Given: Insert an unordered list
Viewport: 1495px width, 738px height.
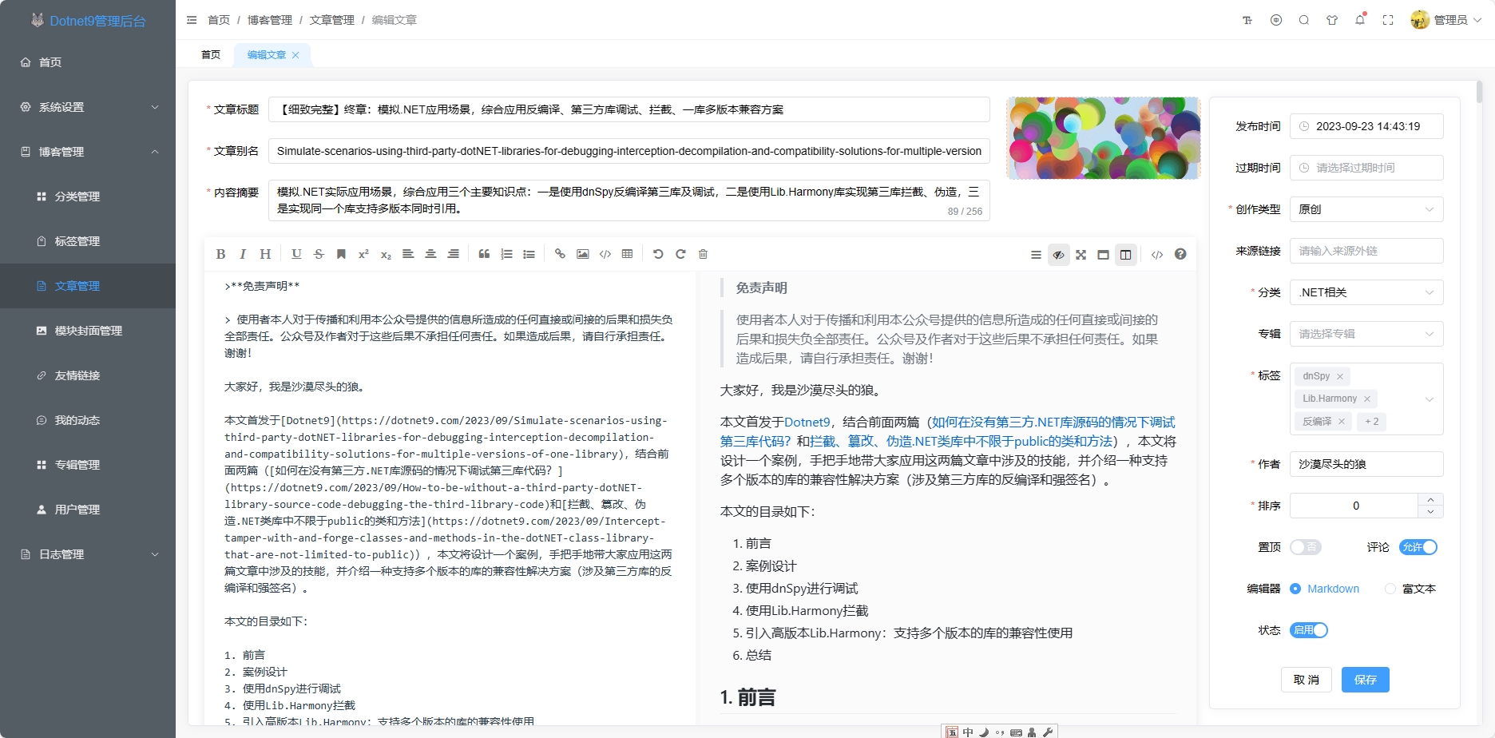Looking at the screenshot, I should click(529, 254).
